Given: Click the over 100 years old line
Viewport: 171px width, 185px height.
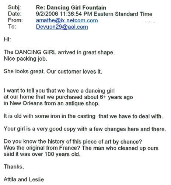Looking at the screenshot, I should click(42, 154).
